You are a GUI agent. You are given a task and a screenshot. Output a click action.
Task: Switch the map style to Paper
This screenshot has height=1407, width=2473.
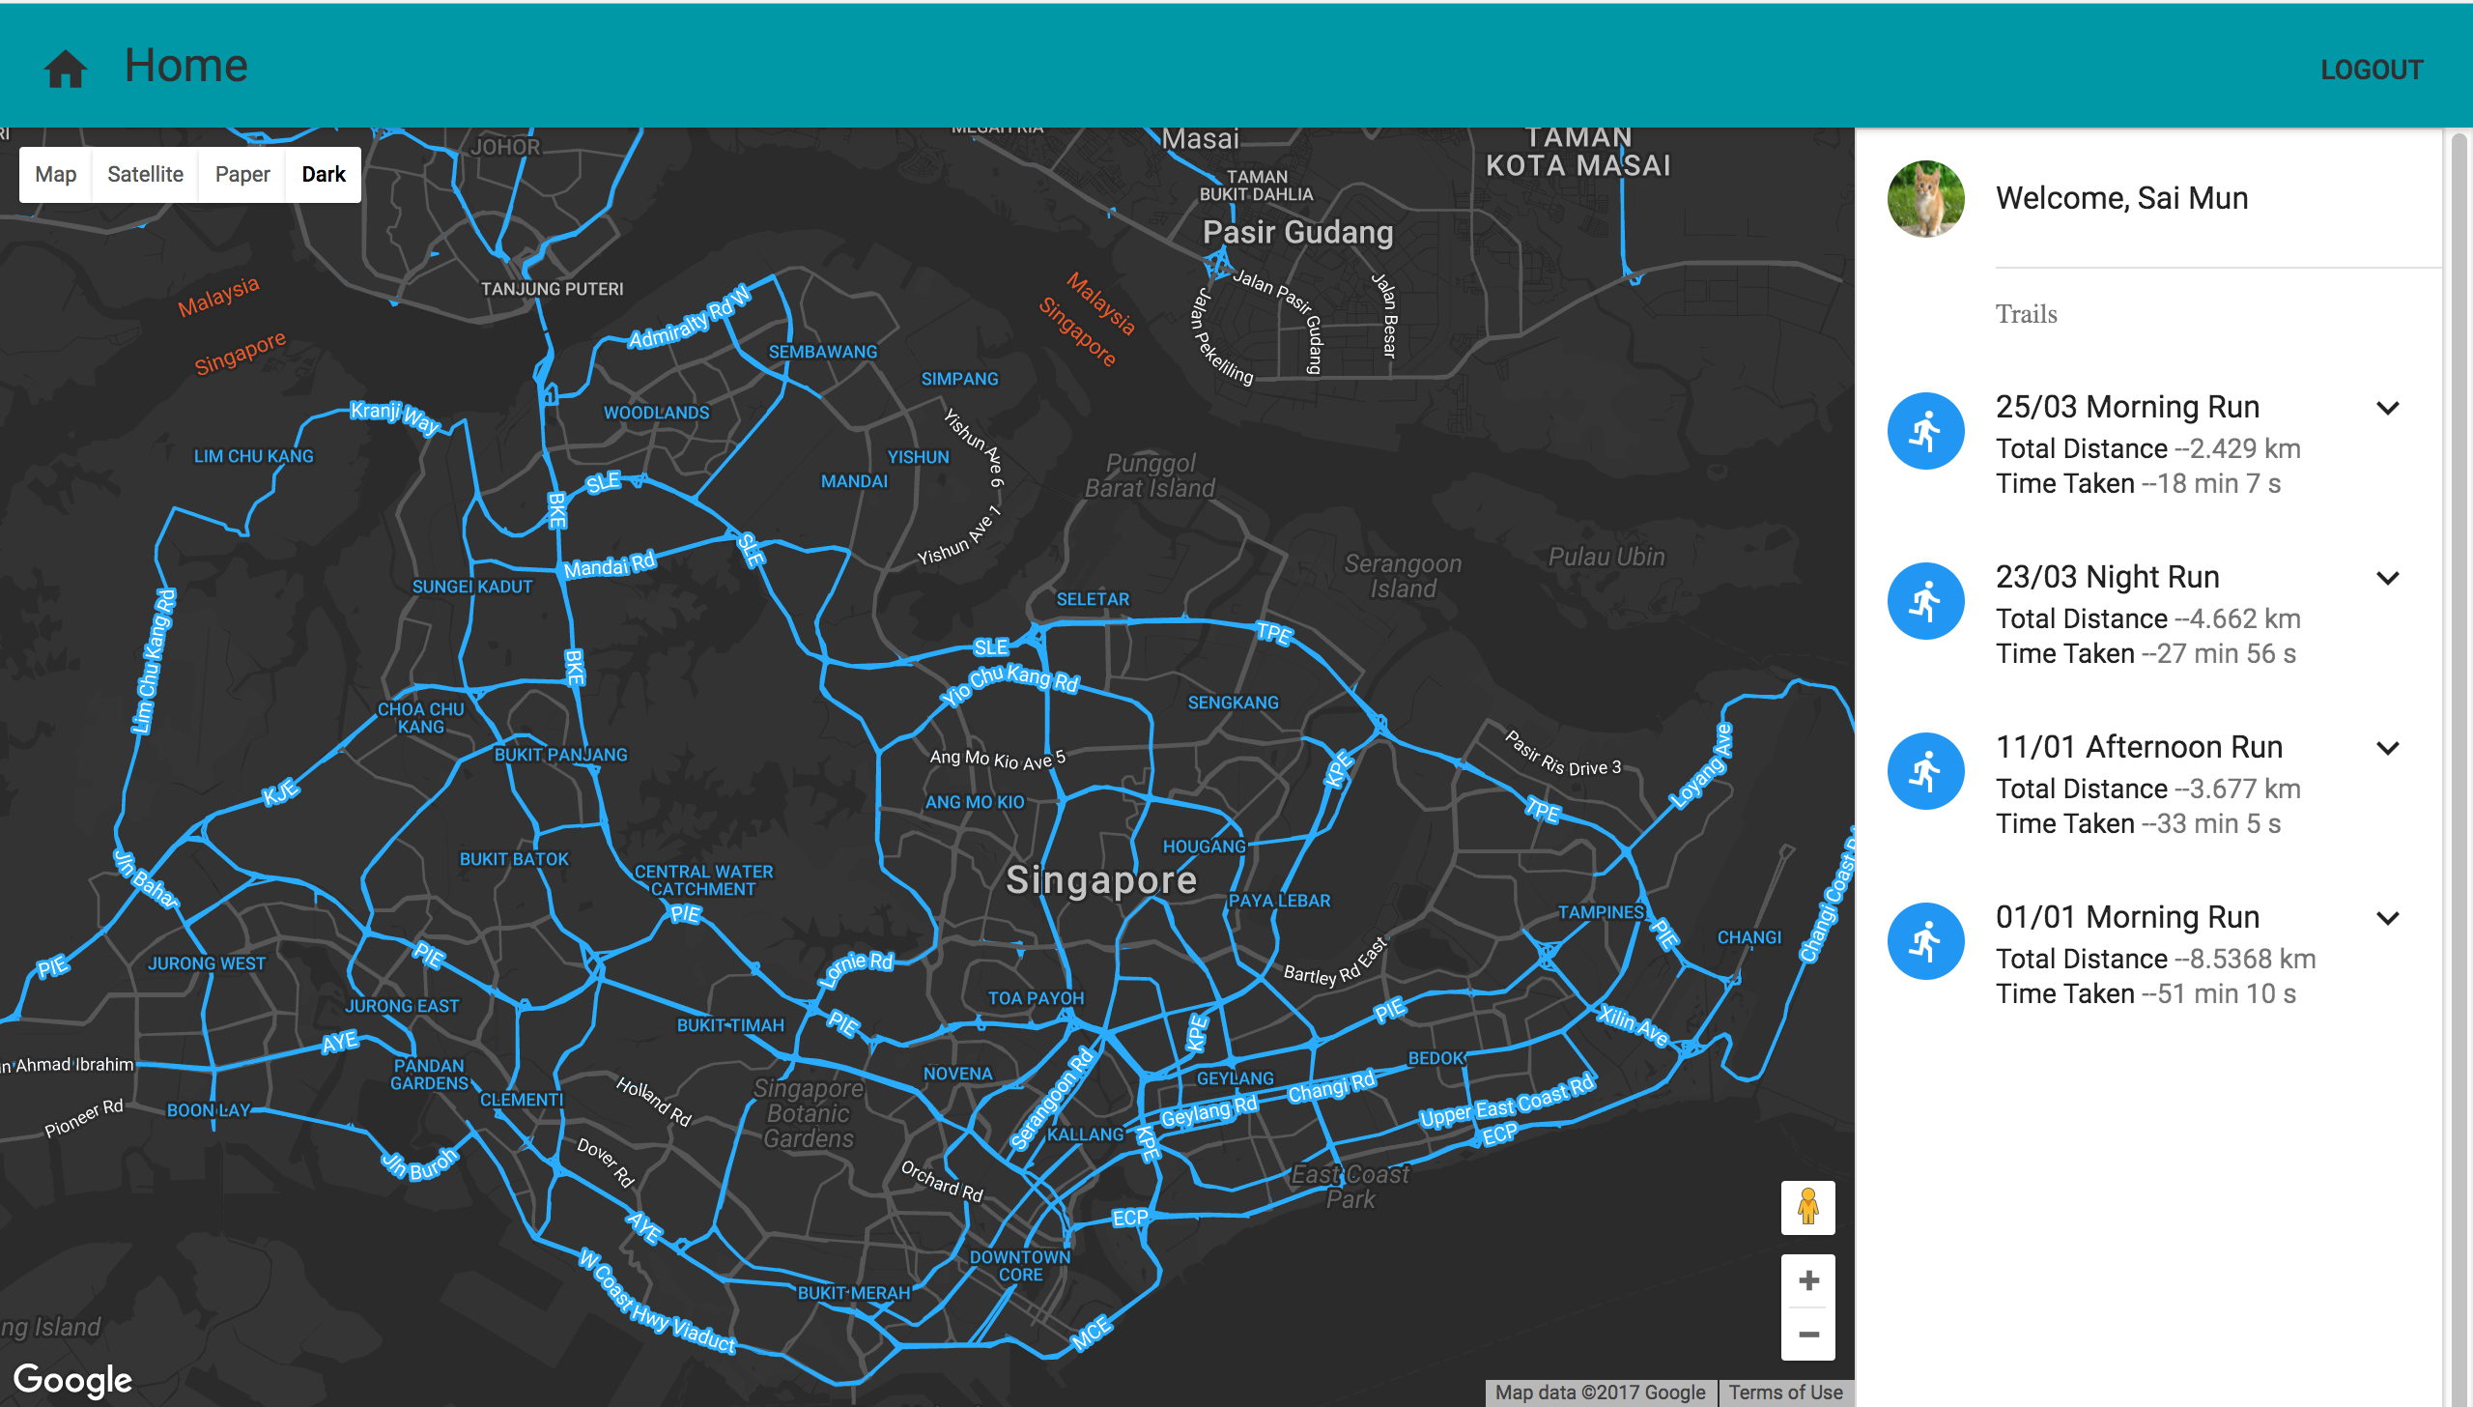pos(242,175)
